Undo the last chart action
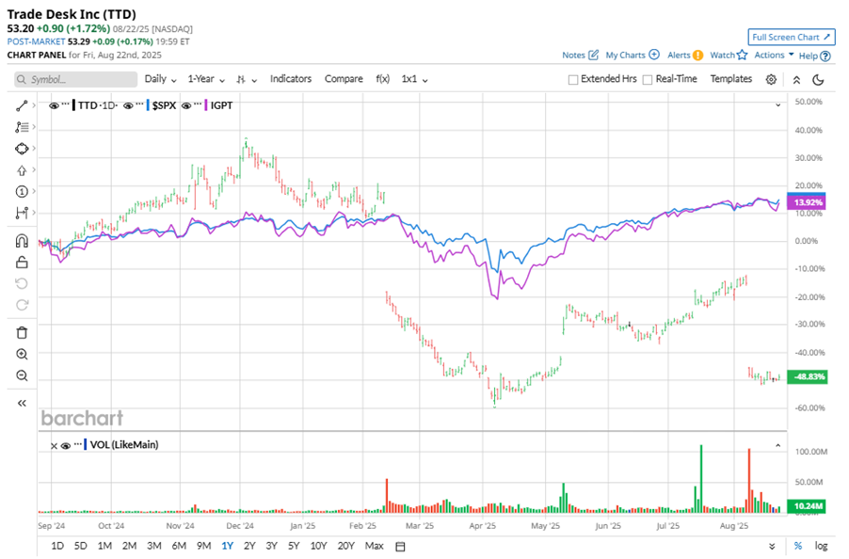849x559 pixels. 22,283
